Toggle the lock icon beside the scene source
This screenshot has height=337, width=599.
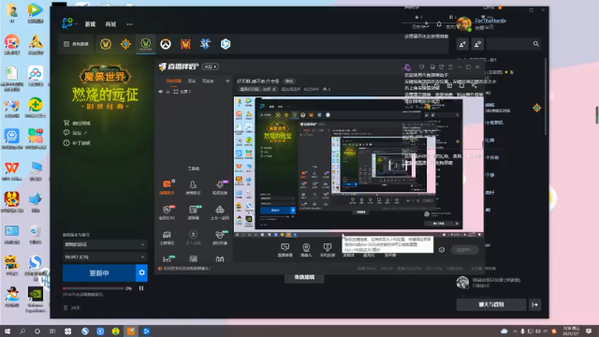(168, 92)
